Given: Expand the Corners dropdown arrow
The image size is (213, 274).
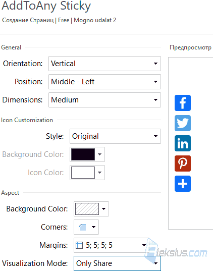Looking at the screenshot, I should coord(94,227).
